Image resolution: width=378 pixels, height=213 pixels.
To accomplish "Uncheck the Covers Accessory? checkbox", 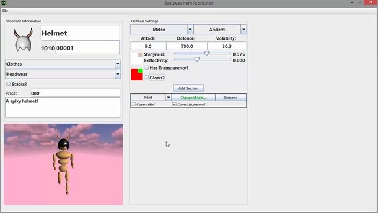I will tap(174, 104).
